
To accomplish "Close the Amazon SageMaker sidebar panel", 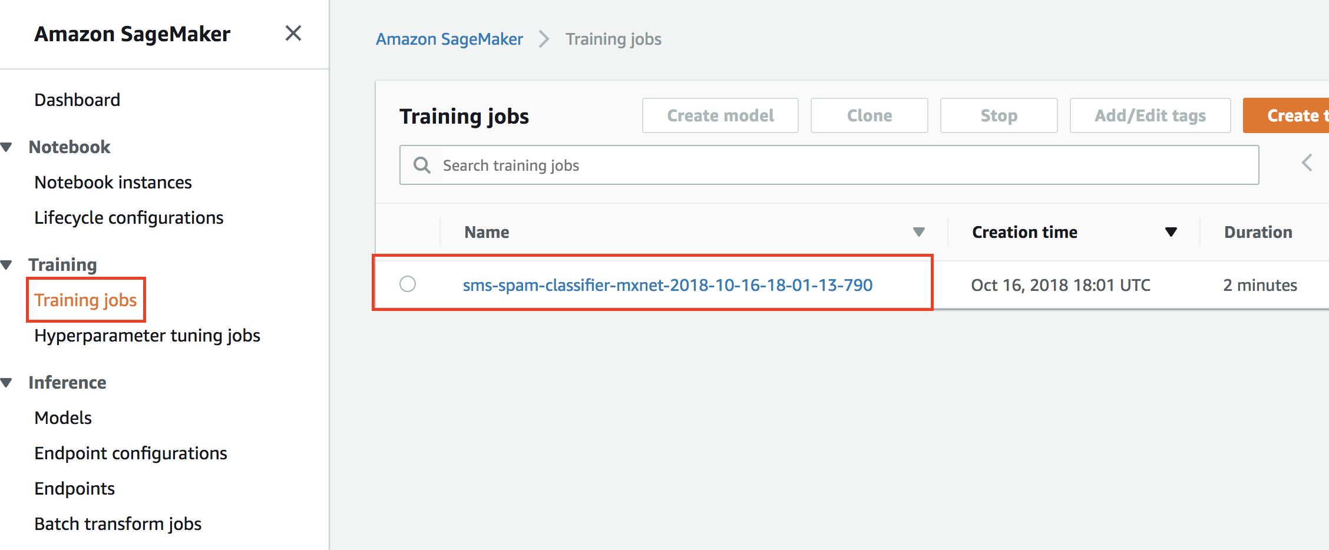I will click(x=293, y=33).
